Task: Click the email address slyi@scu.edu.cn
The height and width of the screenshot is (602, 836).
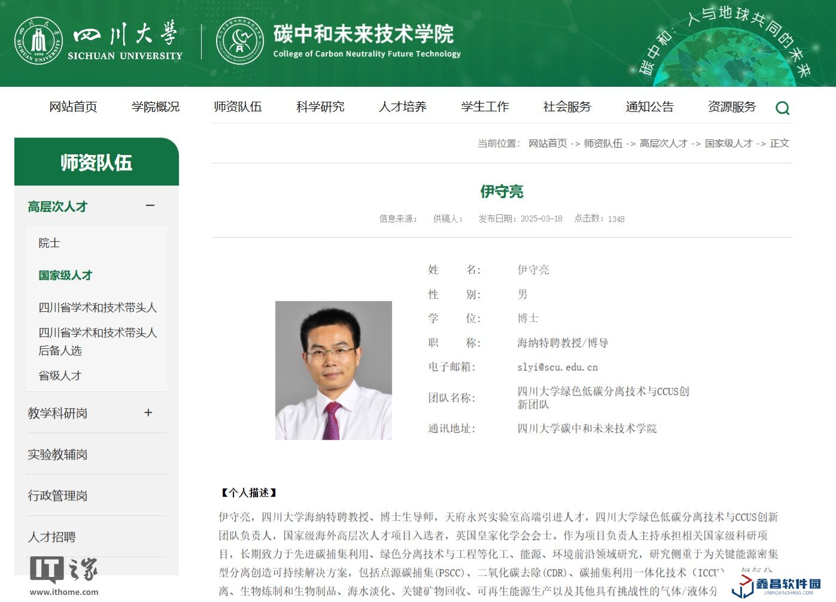Action: click(557, 367)
